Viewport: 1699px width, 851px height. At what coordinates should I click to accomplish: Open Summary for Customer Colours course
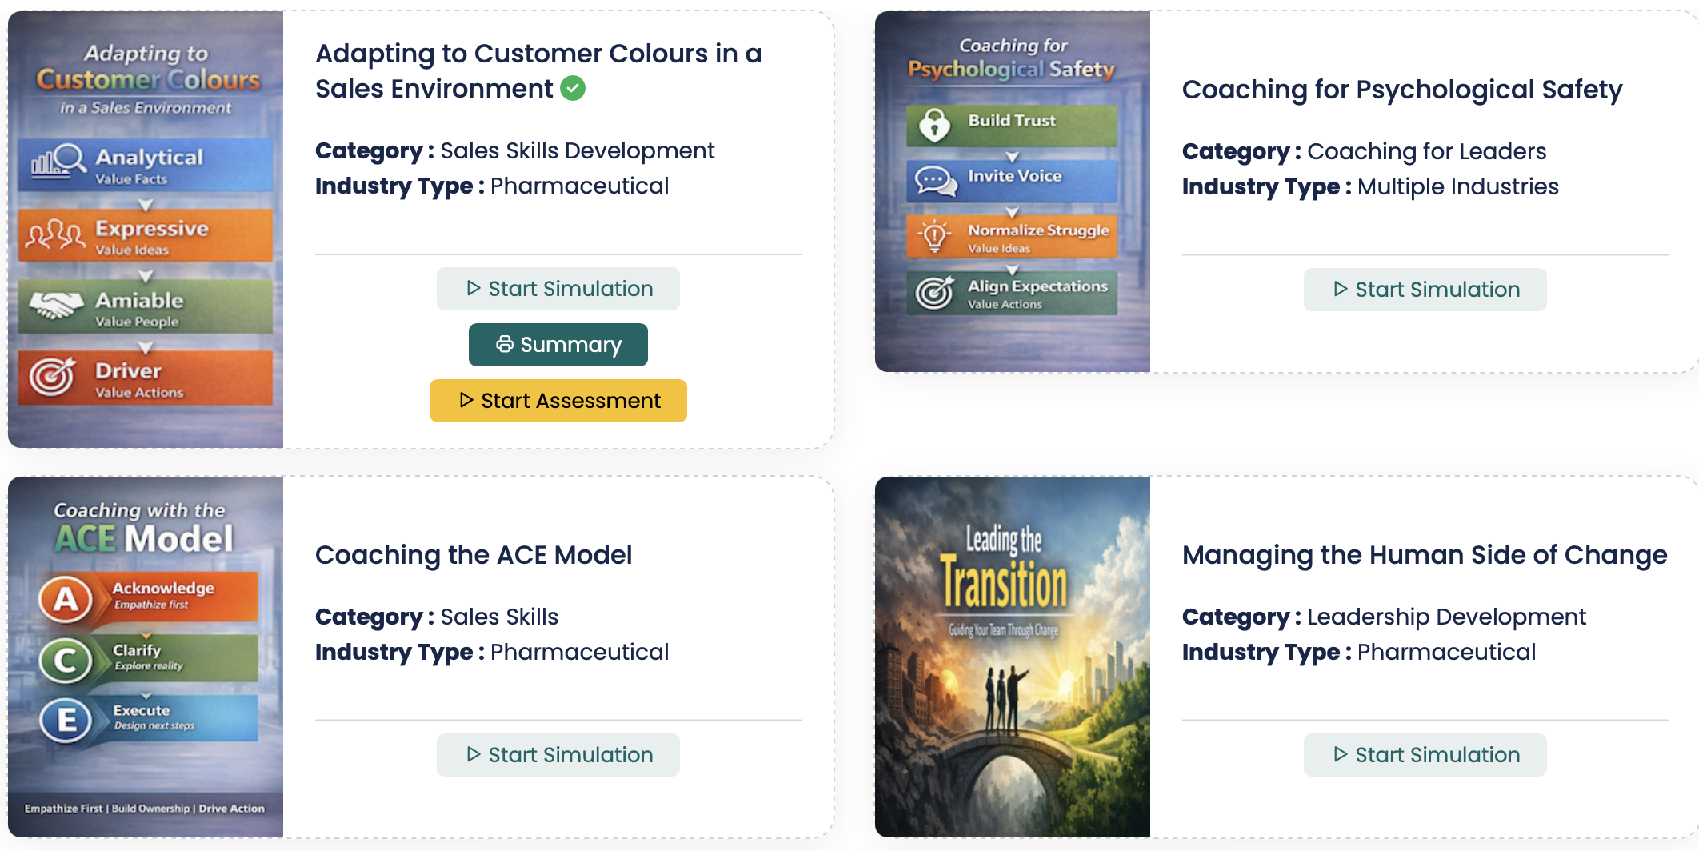(558, 345)
